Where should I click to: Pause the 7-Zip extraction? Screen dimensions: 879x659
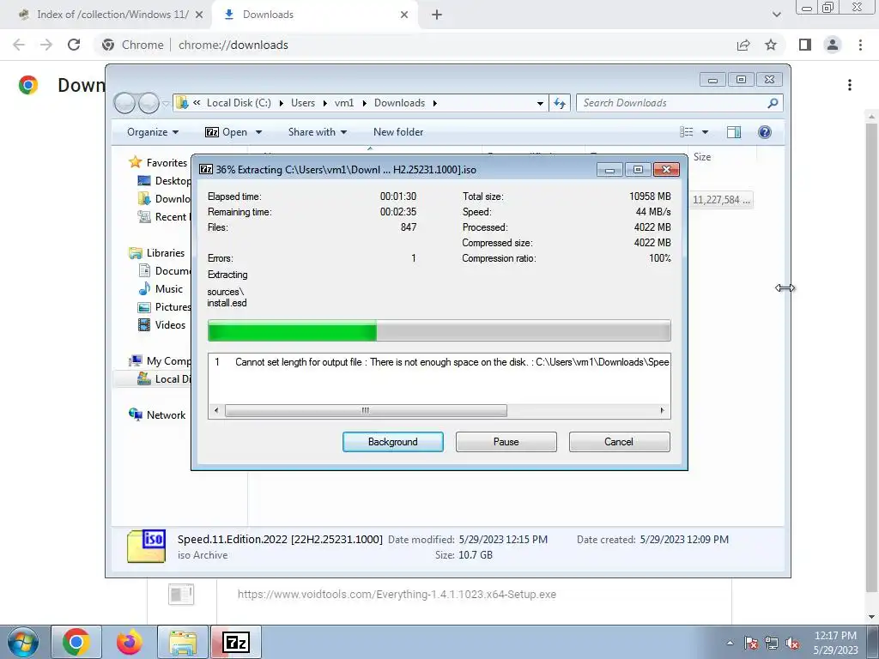(x=506, y=442)
